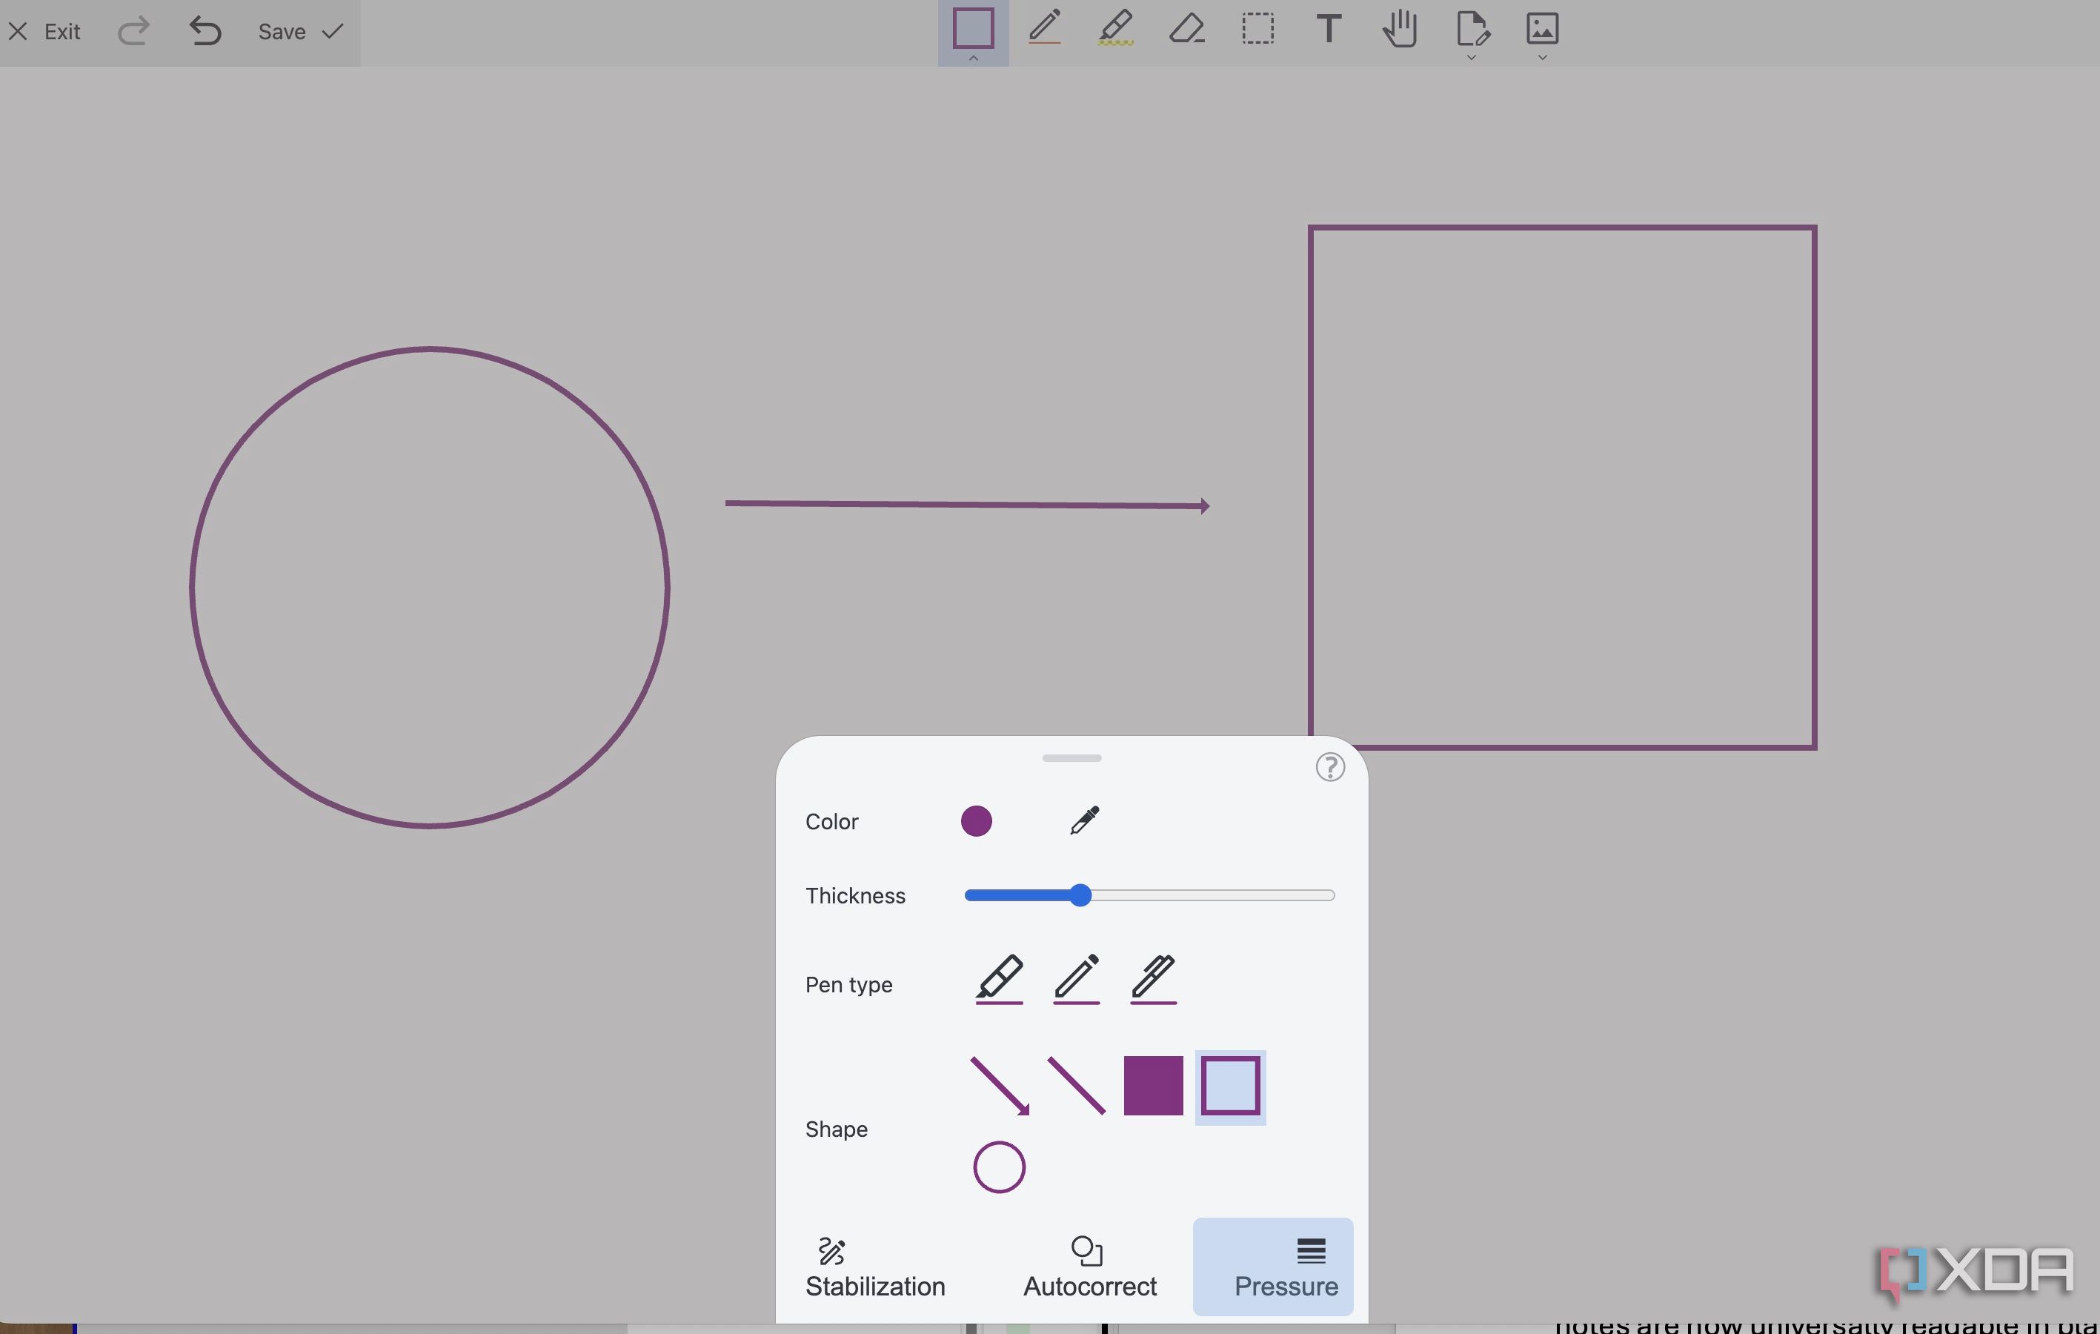2100x1334 pixels.
Task: Expand the chevron under the shape tool
Action: point(973,58)
